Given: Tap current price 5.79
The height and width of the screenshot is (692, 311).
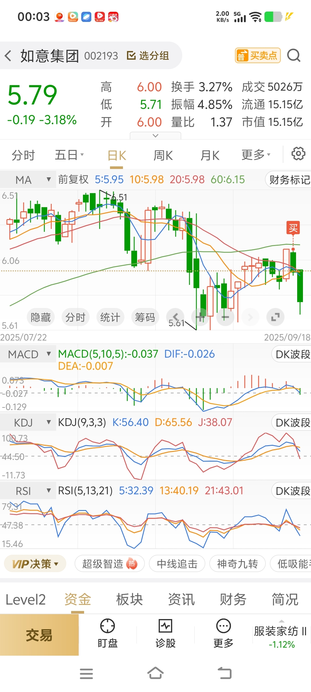Looking at the screenshot, I should tap(32, 95).
